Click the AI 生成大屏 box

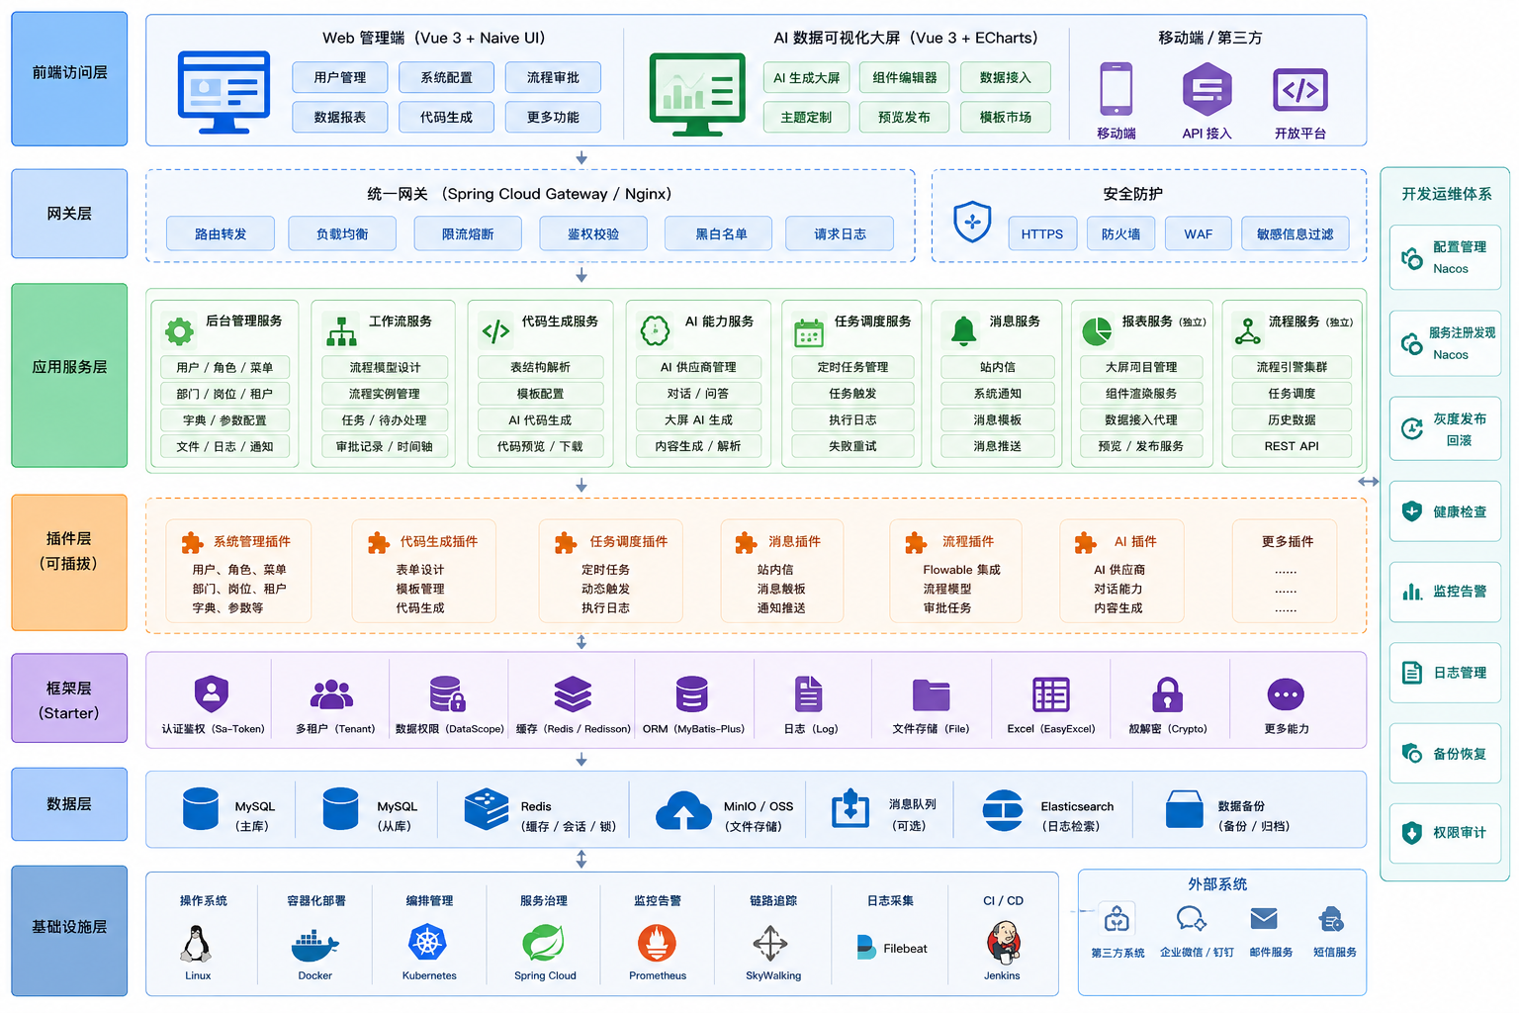point(807,77)
